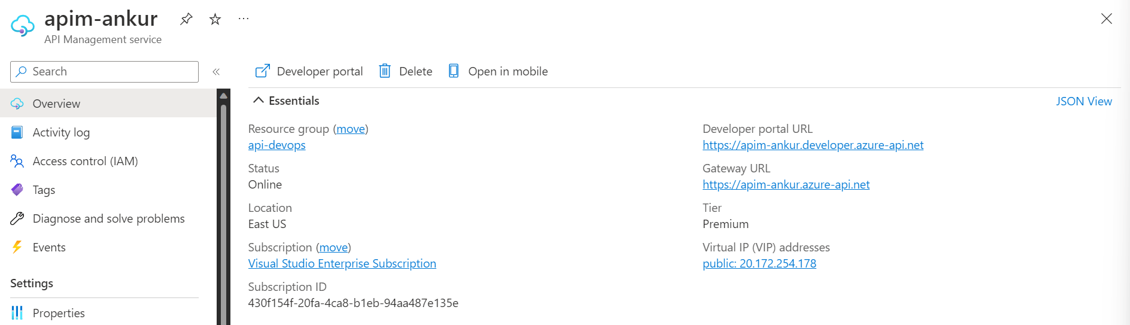Open JSON View
The image size is (1130, 325).
1084,101
